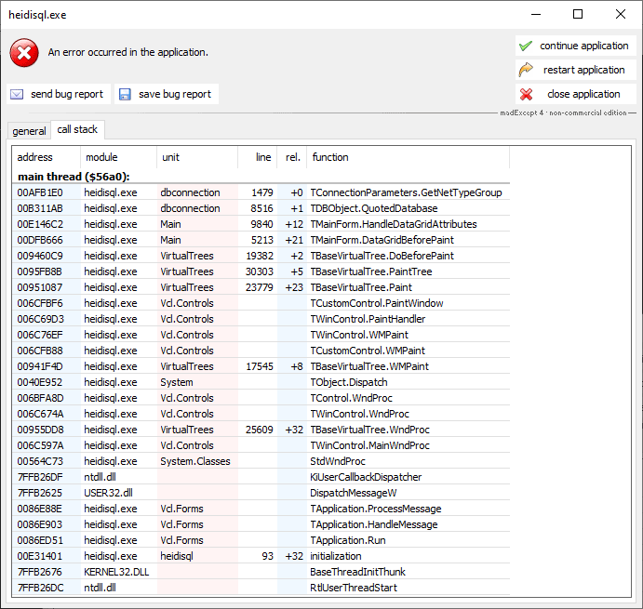Image resolution: width=643 pixels, height=609 pixels.
Task: Close application via the button text
Action: point(583,94)
